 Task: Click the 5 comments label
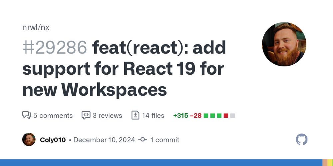coord(53,116)
